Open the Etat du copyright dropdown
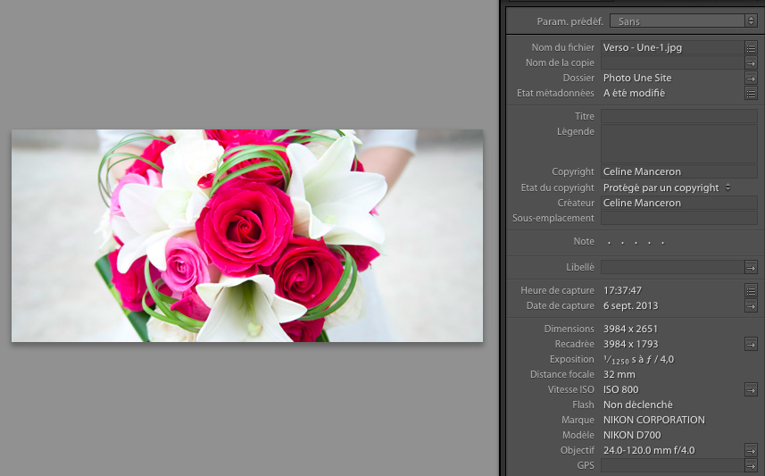The image size is (765, 476). click(667, 188)
